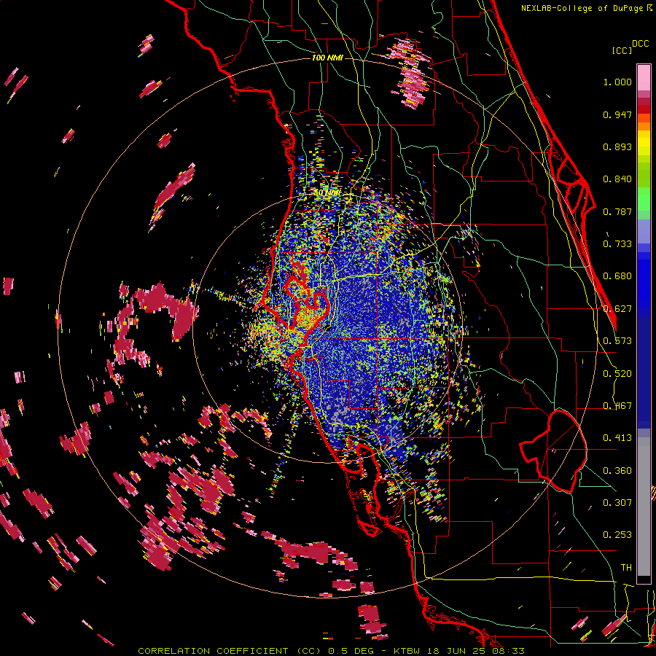This screenshot has width=656, height=656.
Task: Pick the pink top segment of color scale
Action: pos(644,77)
